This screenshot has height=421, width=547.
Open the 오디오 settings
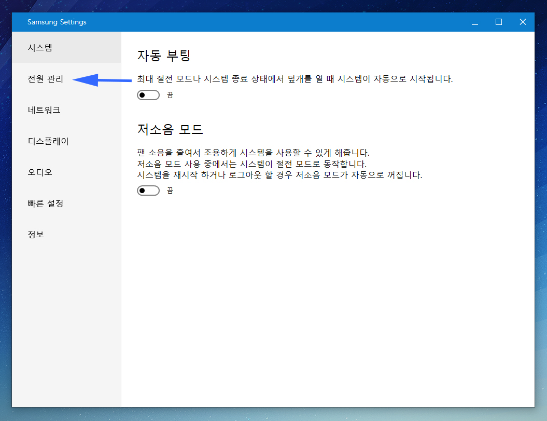click(x=66, y=172)
